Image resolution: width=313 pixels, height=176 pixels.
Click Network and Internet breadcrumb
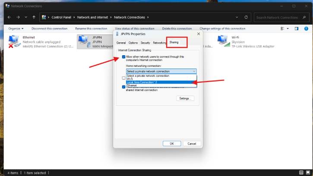92,17
